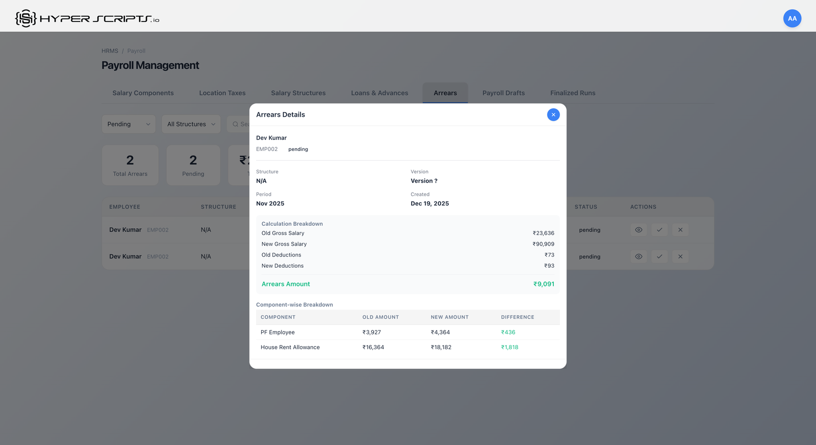Click the Total Arrears summary card

click(130, 165)
